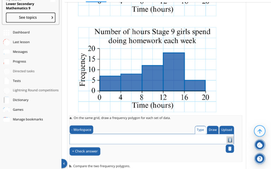Collapse the Workspace section
The image size is (271, 169).
tap(81, 129)
